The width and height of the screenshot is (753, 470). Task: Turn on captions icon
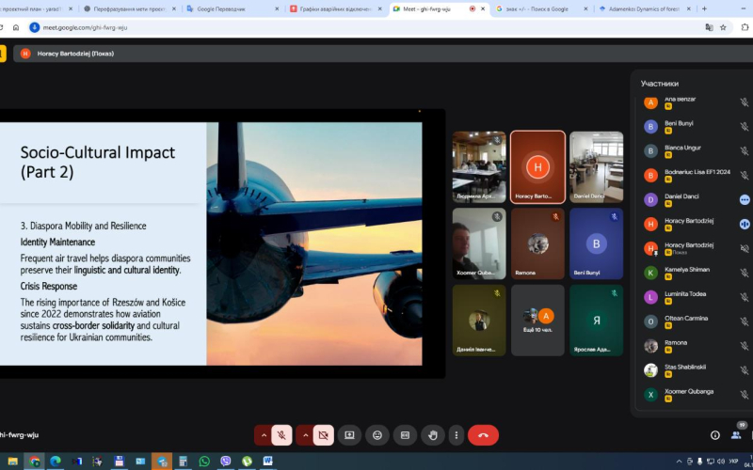coord(405,435)
